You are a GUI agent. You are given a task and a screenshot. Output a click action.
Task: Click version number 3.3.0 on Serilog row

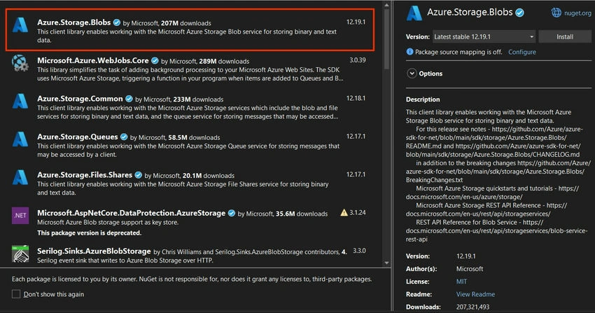click(x=359, y=251)
